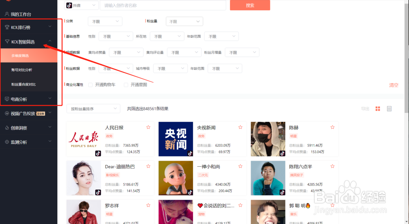The image size is (409, 224).
Task: Open the 央视新闻 profile name
Action: coord(206,128)
